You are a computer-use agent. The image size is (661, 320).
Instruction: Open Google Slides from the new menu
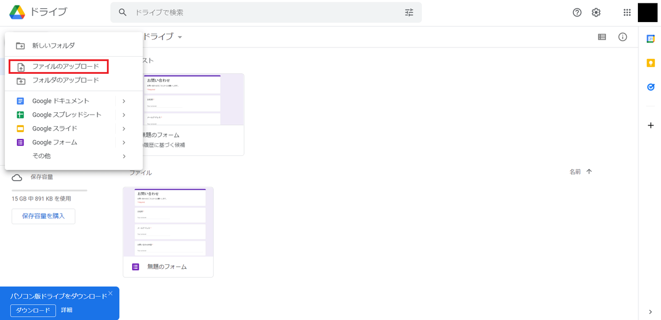pyautogui.click(x=20, y=128)
